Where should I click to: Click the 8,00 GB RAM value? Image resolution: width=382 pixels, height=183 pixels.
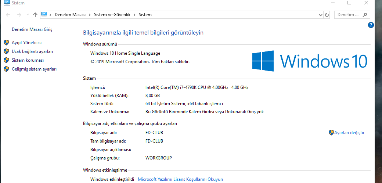tap(152, 96)
